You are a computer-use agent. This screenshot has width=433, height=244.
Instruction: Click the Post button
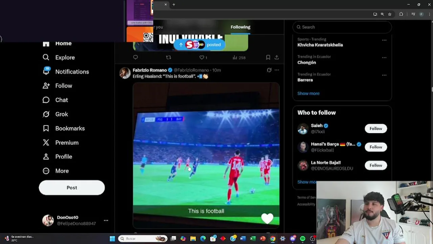coord(72,187)
